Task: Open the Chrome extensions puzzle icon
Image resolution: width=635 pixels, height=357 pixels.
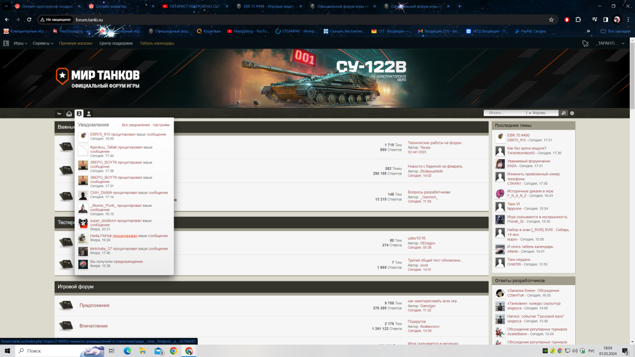Action: [578, 19]
